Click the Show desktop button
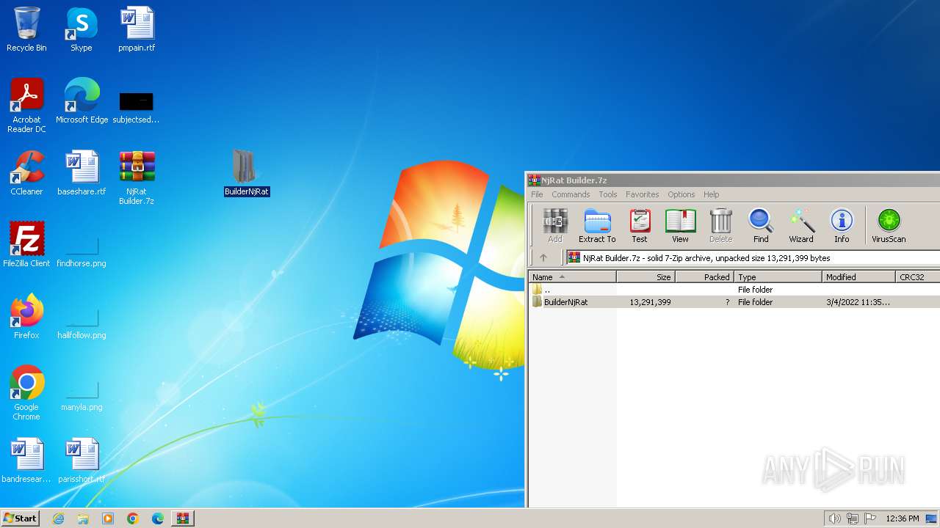 [932, 518]
